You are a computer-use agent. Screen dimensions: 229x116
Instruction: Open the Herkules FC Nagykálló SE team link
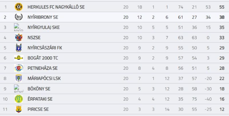pos(56,7)
